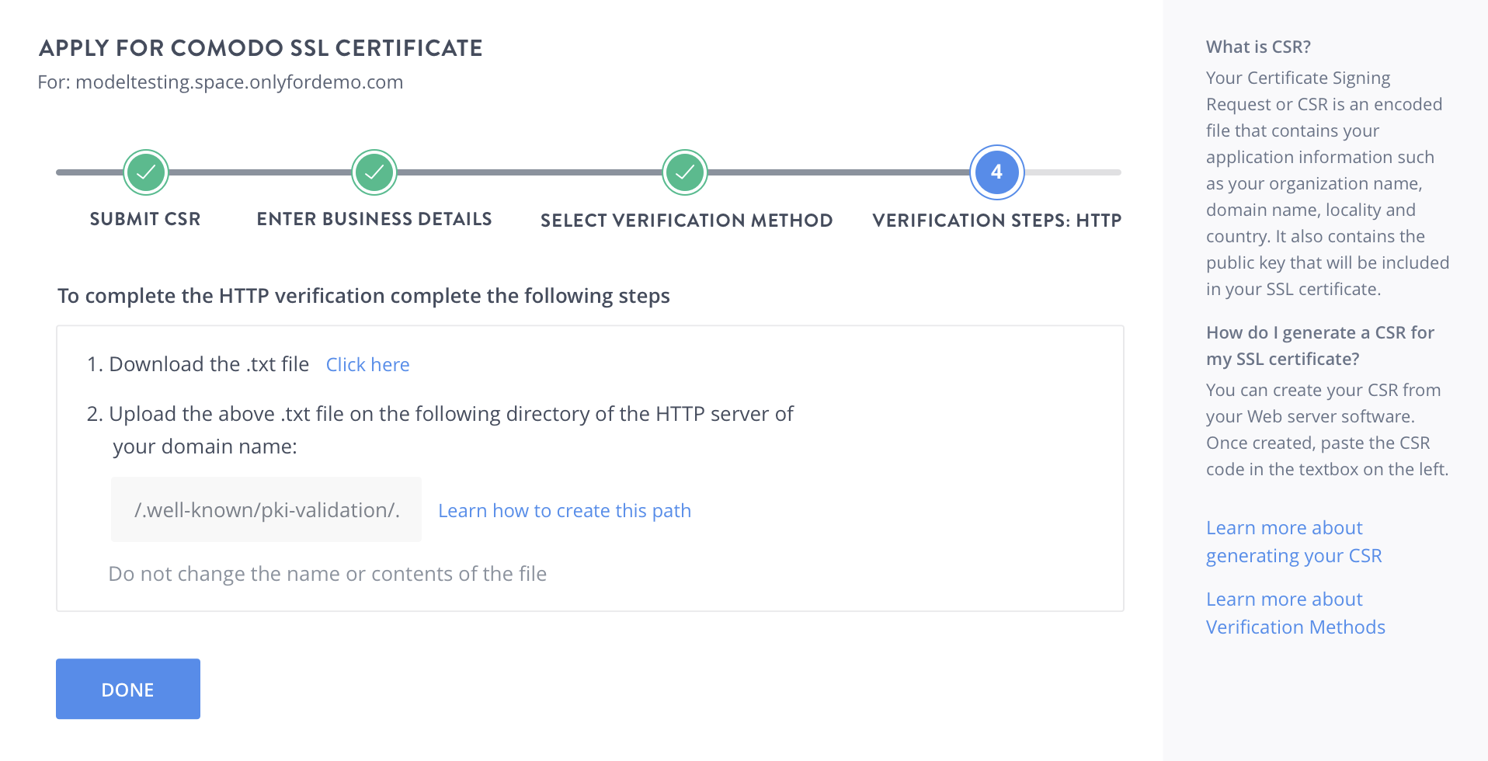Screen dimensions: 1488x761
Task: Click the /.well-known/pki-validation/ path box
Action: click(x=266, y=510)
